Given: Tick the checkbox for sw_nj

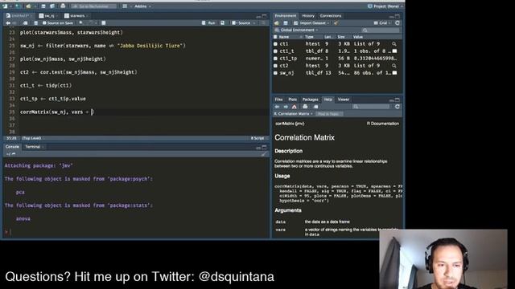Looking at the screenshot, I should click(275, 73).
